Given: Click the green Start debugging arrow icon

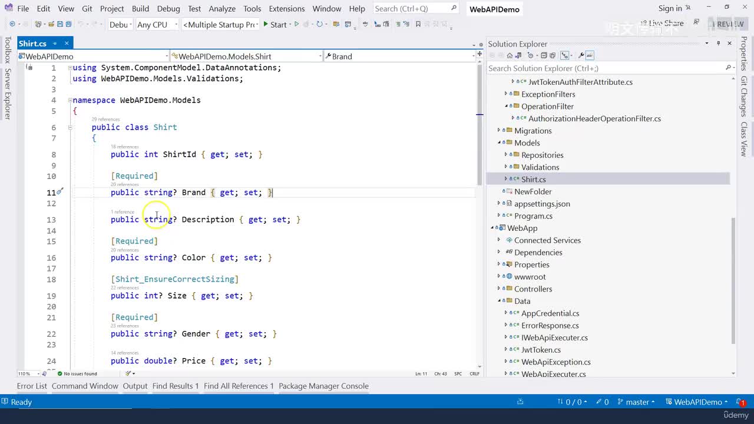Looking at the screenshot, I should click(266, 24).
